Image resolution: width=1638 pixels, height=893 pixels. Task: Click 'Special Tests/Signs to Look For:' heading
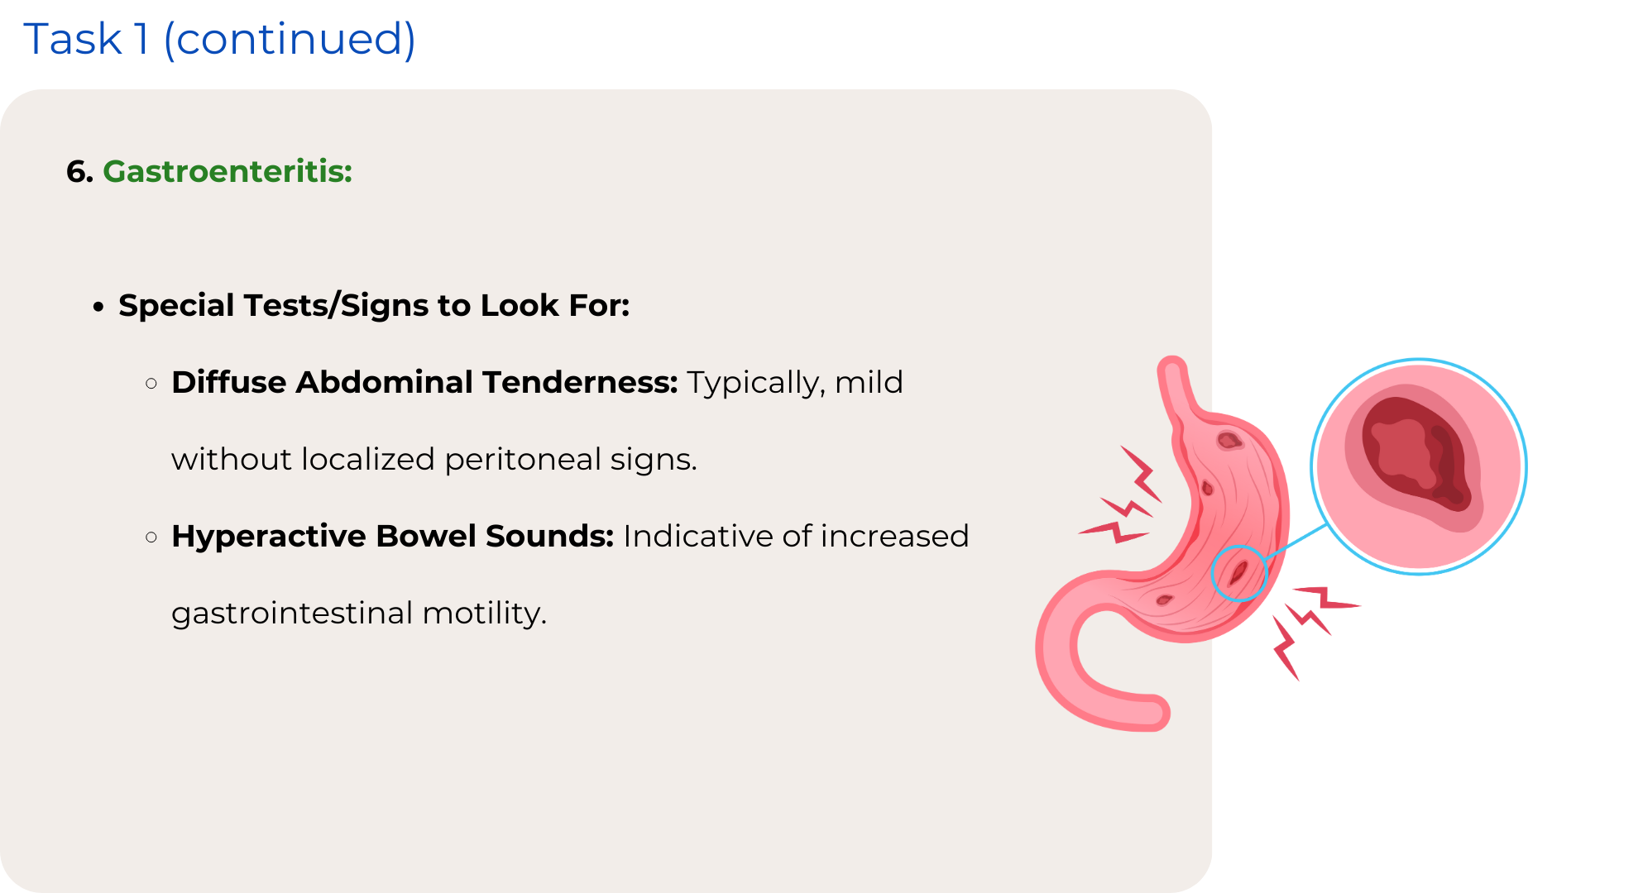pos(374,305)
